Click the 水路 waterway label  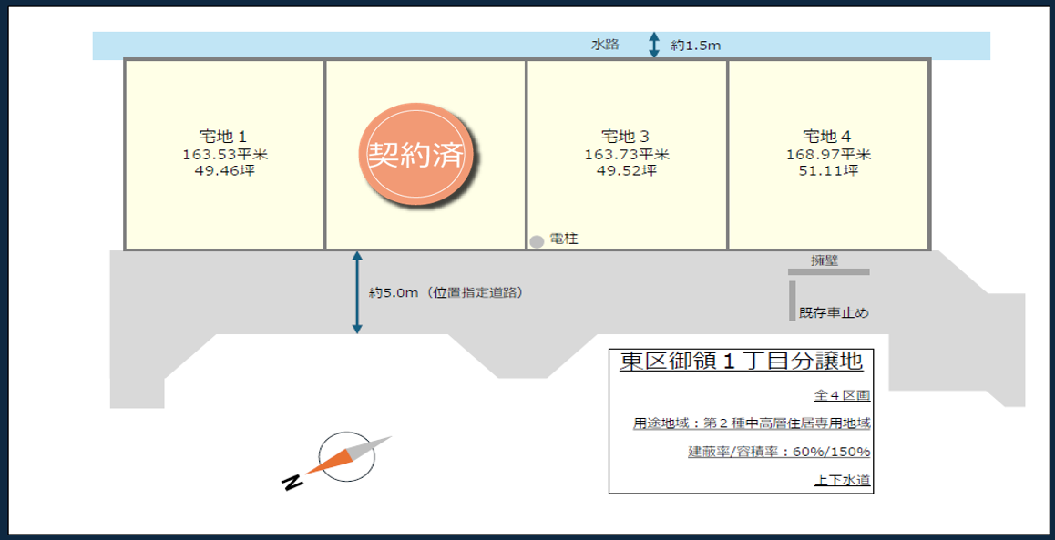coord(605,45)
